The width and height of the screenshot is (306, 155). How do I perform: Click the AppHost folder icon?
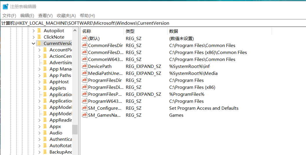tap(45, 82)
